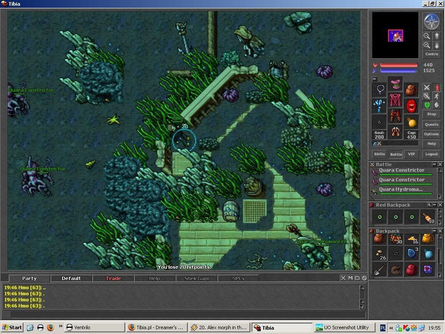Viewport: 445px width, 334px height.
Task: Enable offensive fighting mode
Action: 427,87
